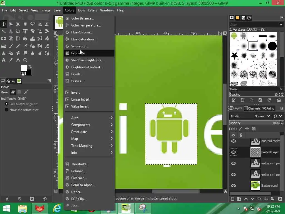Refresh brushes list
Screen dimensions: 285x214
[269, 100]
